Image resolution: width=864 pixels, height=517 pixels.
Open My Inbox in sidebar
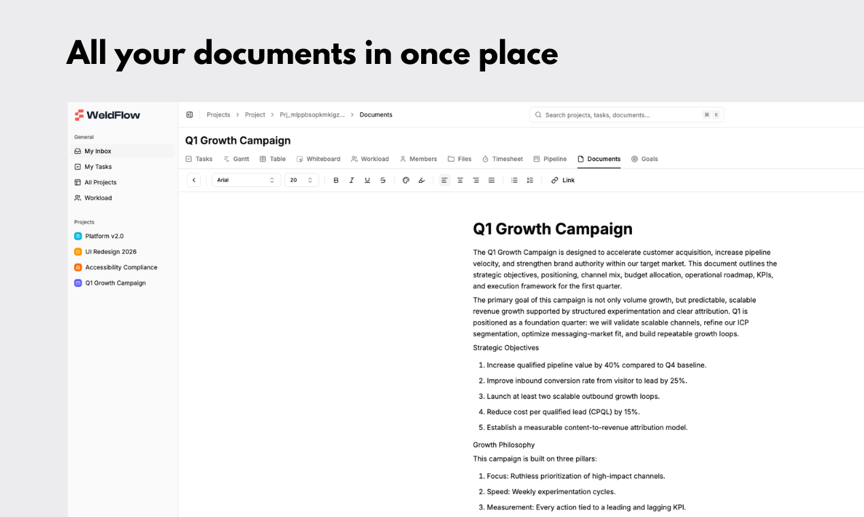(x=122, y=151)
